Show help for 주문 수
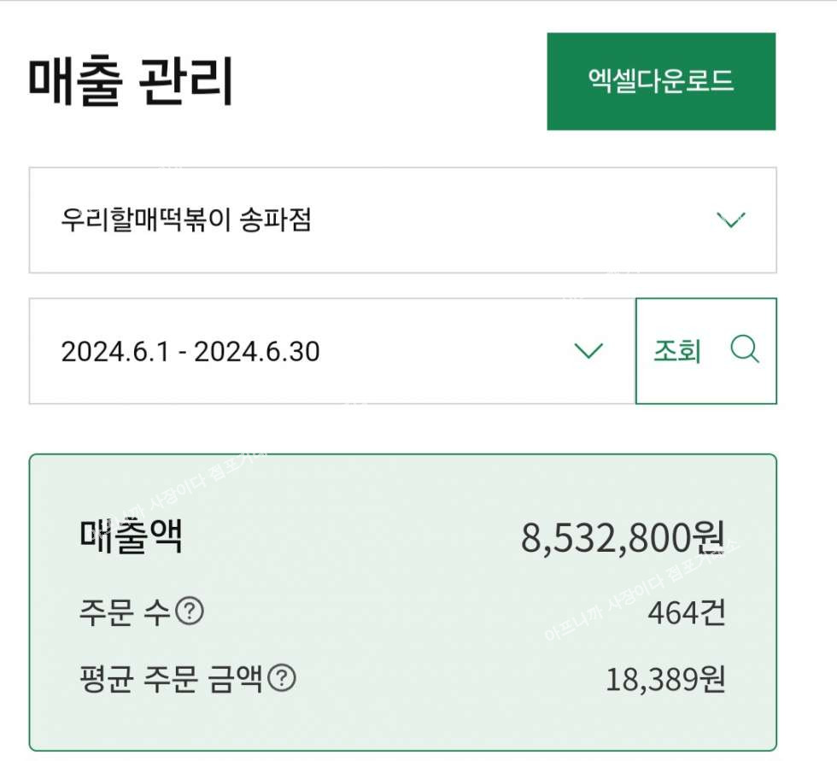837x761 pixels. tap(190, 612)
